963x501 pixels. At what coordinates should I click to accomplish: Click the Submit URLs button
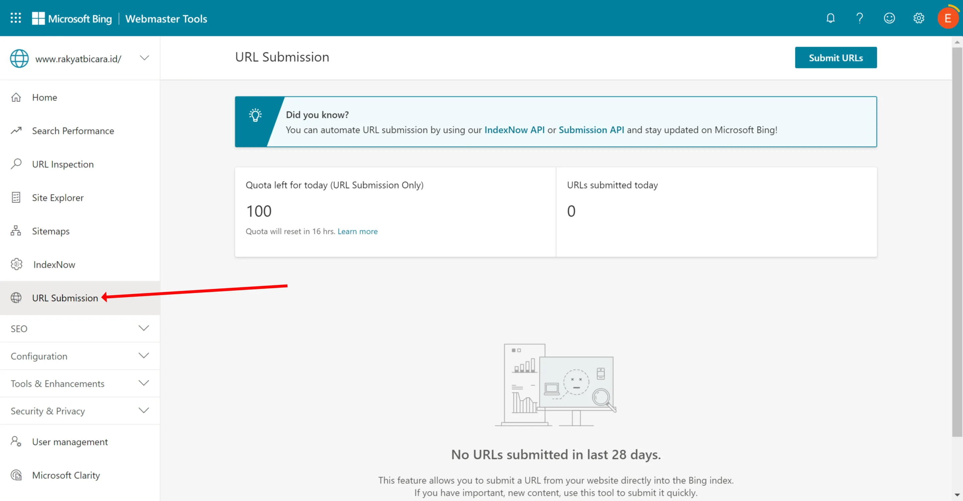point(836,58)
